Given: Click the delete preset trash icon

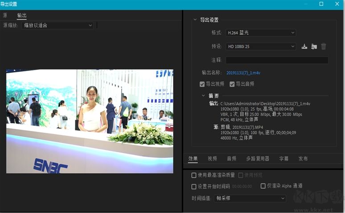Looking at the screenshot, I should (x=324, y=46).
